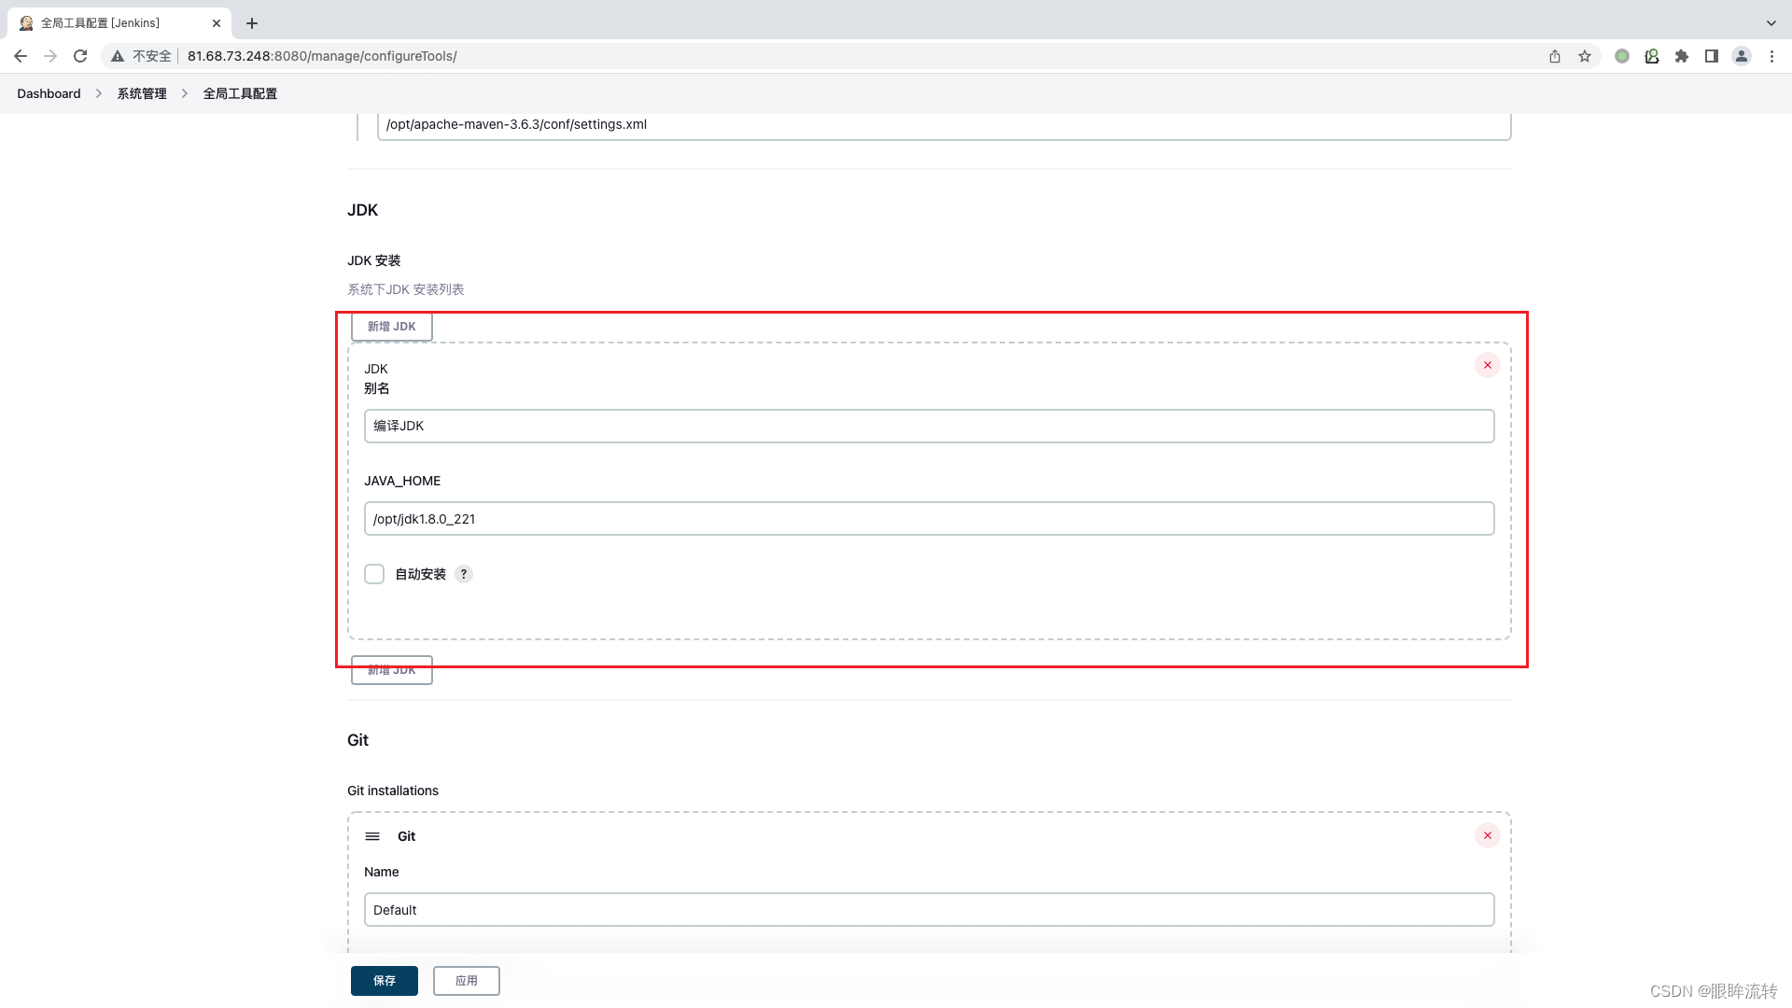Click the Git installations label
The image size is (1792, 1008).
point(393,791)
